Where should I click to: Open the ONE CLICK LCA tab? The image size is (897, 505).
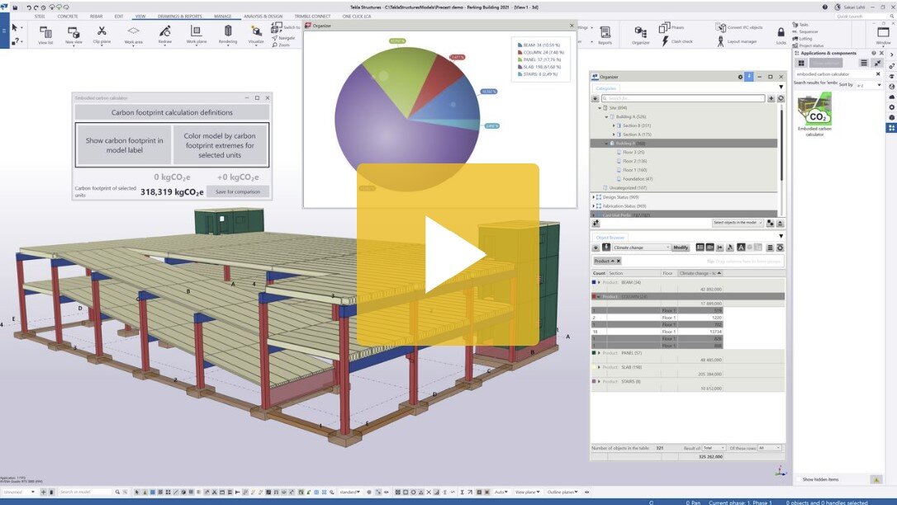coord(357,16)
